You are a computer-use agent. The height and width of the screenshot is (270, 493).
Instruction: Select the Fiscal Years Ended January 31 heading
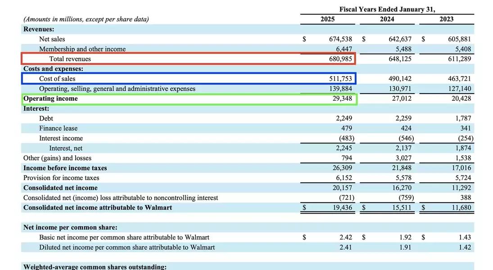(x=387, y=9)
